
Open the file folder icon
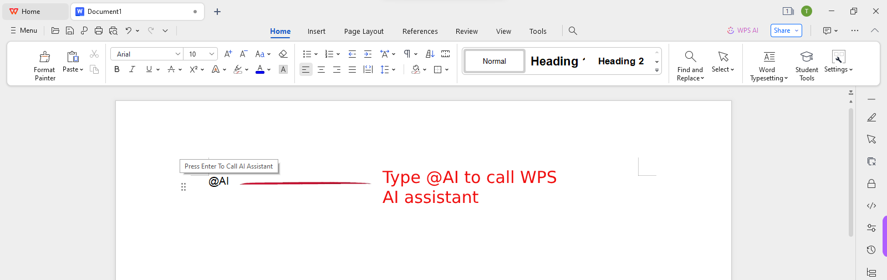pos(55,30)
